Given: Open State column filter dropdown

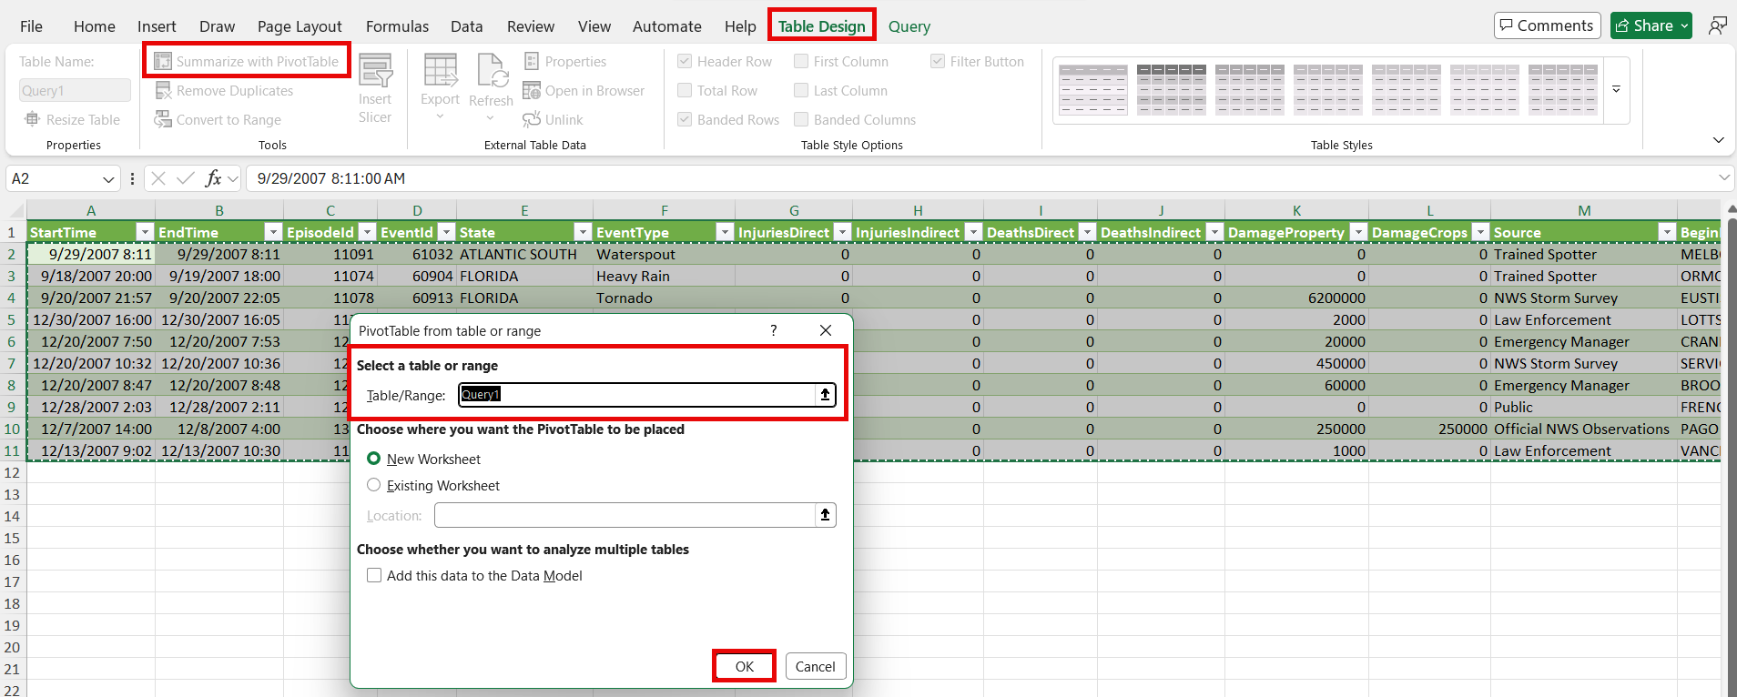Looking at the screenshot, I should (583, 232).
